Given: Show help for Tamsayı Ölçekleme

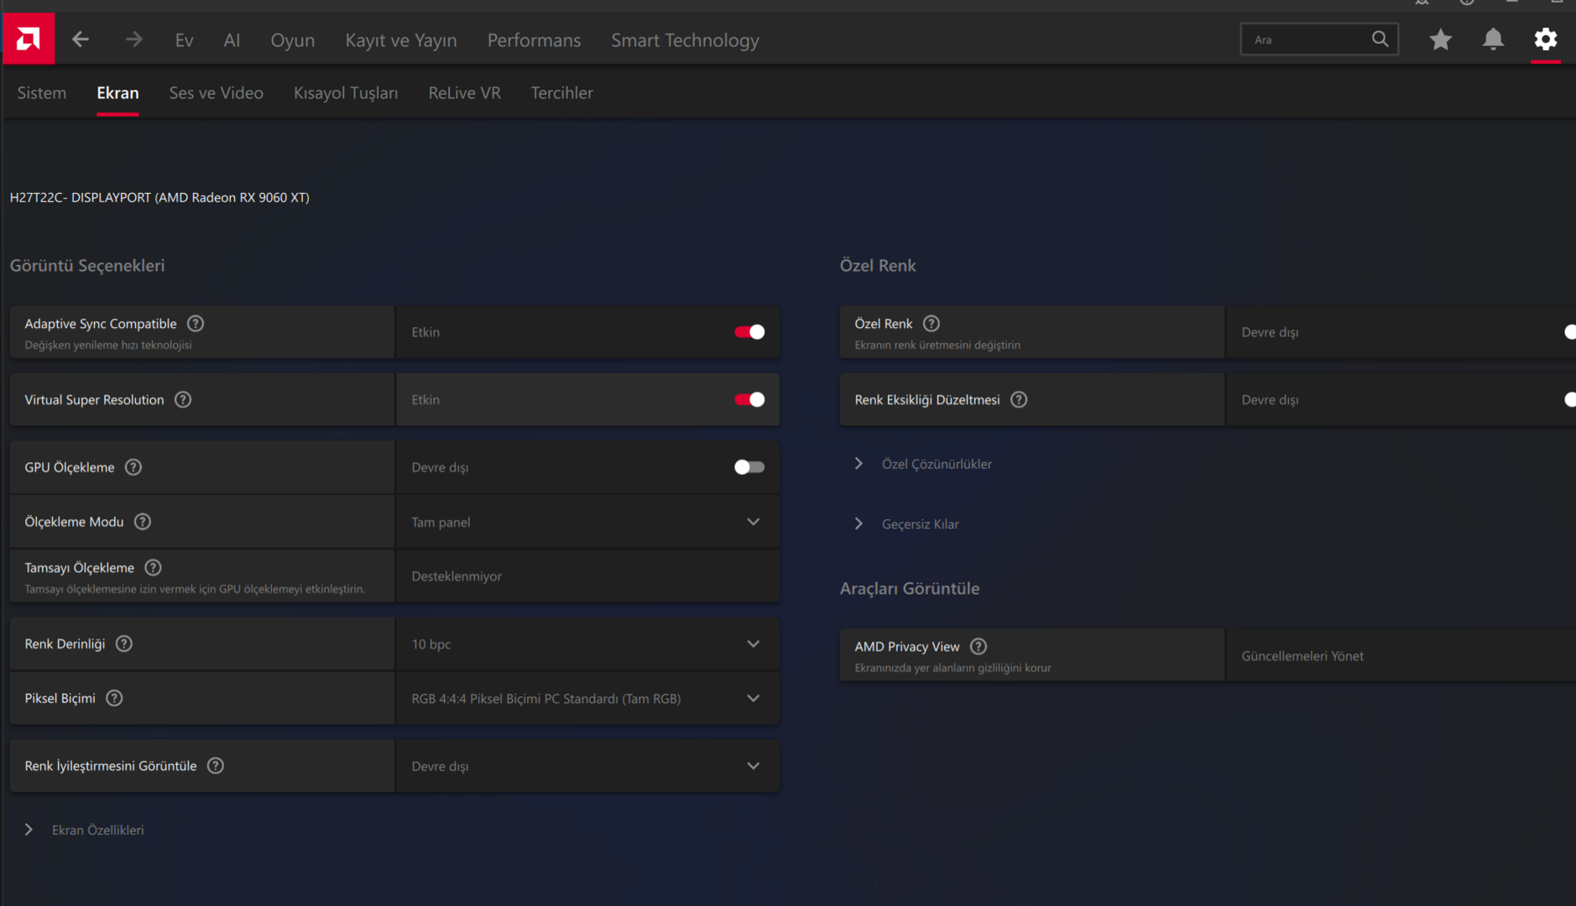Looking at the screenshot, I should [x=153, y=568].
